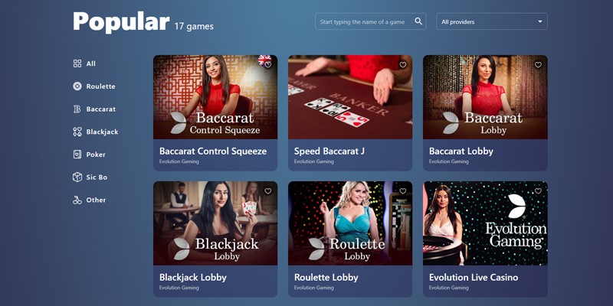Screen dimensions: 613x306
Task: Click the Roulette wheel icon in sidebar
Action: tap(77, 86)
